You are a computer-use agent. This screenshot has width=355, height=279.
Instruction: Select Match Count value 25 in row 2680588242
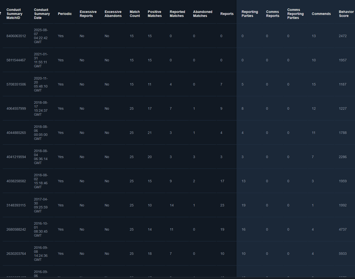coord(132,229)
